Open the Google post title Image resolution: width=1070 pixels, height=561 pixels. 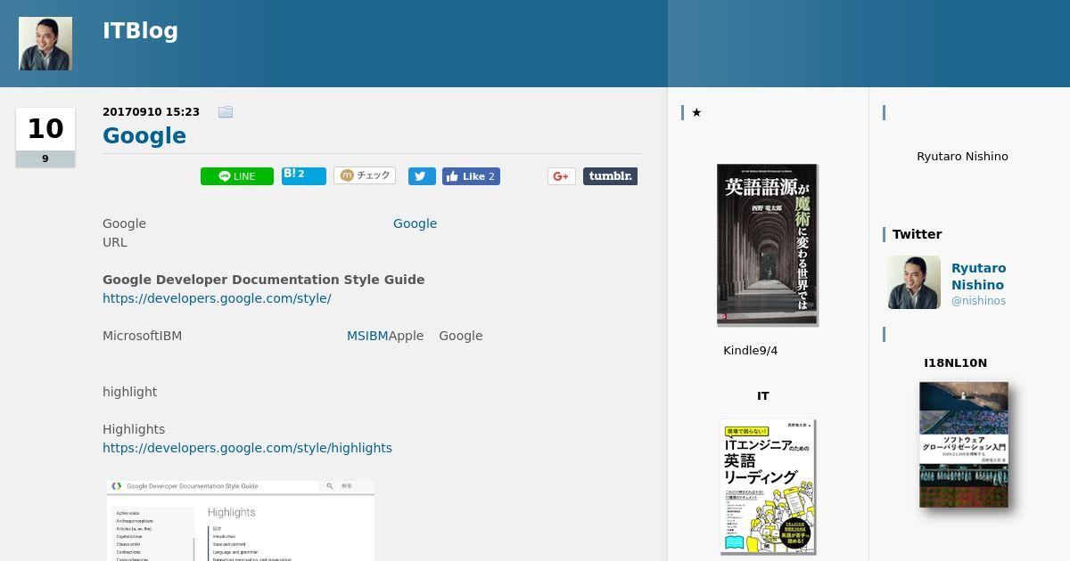pos(144,135)
